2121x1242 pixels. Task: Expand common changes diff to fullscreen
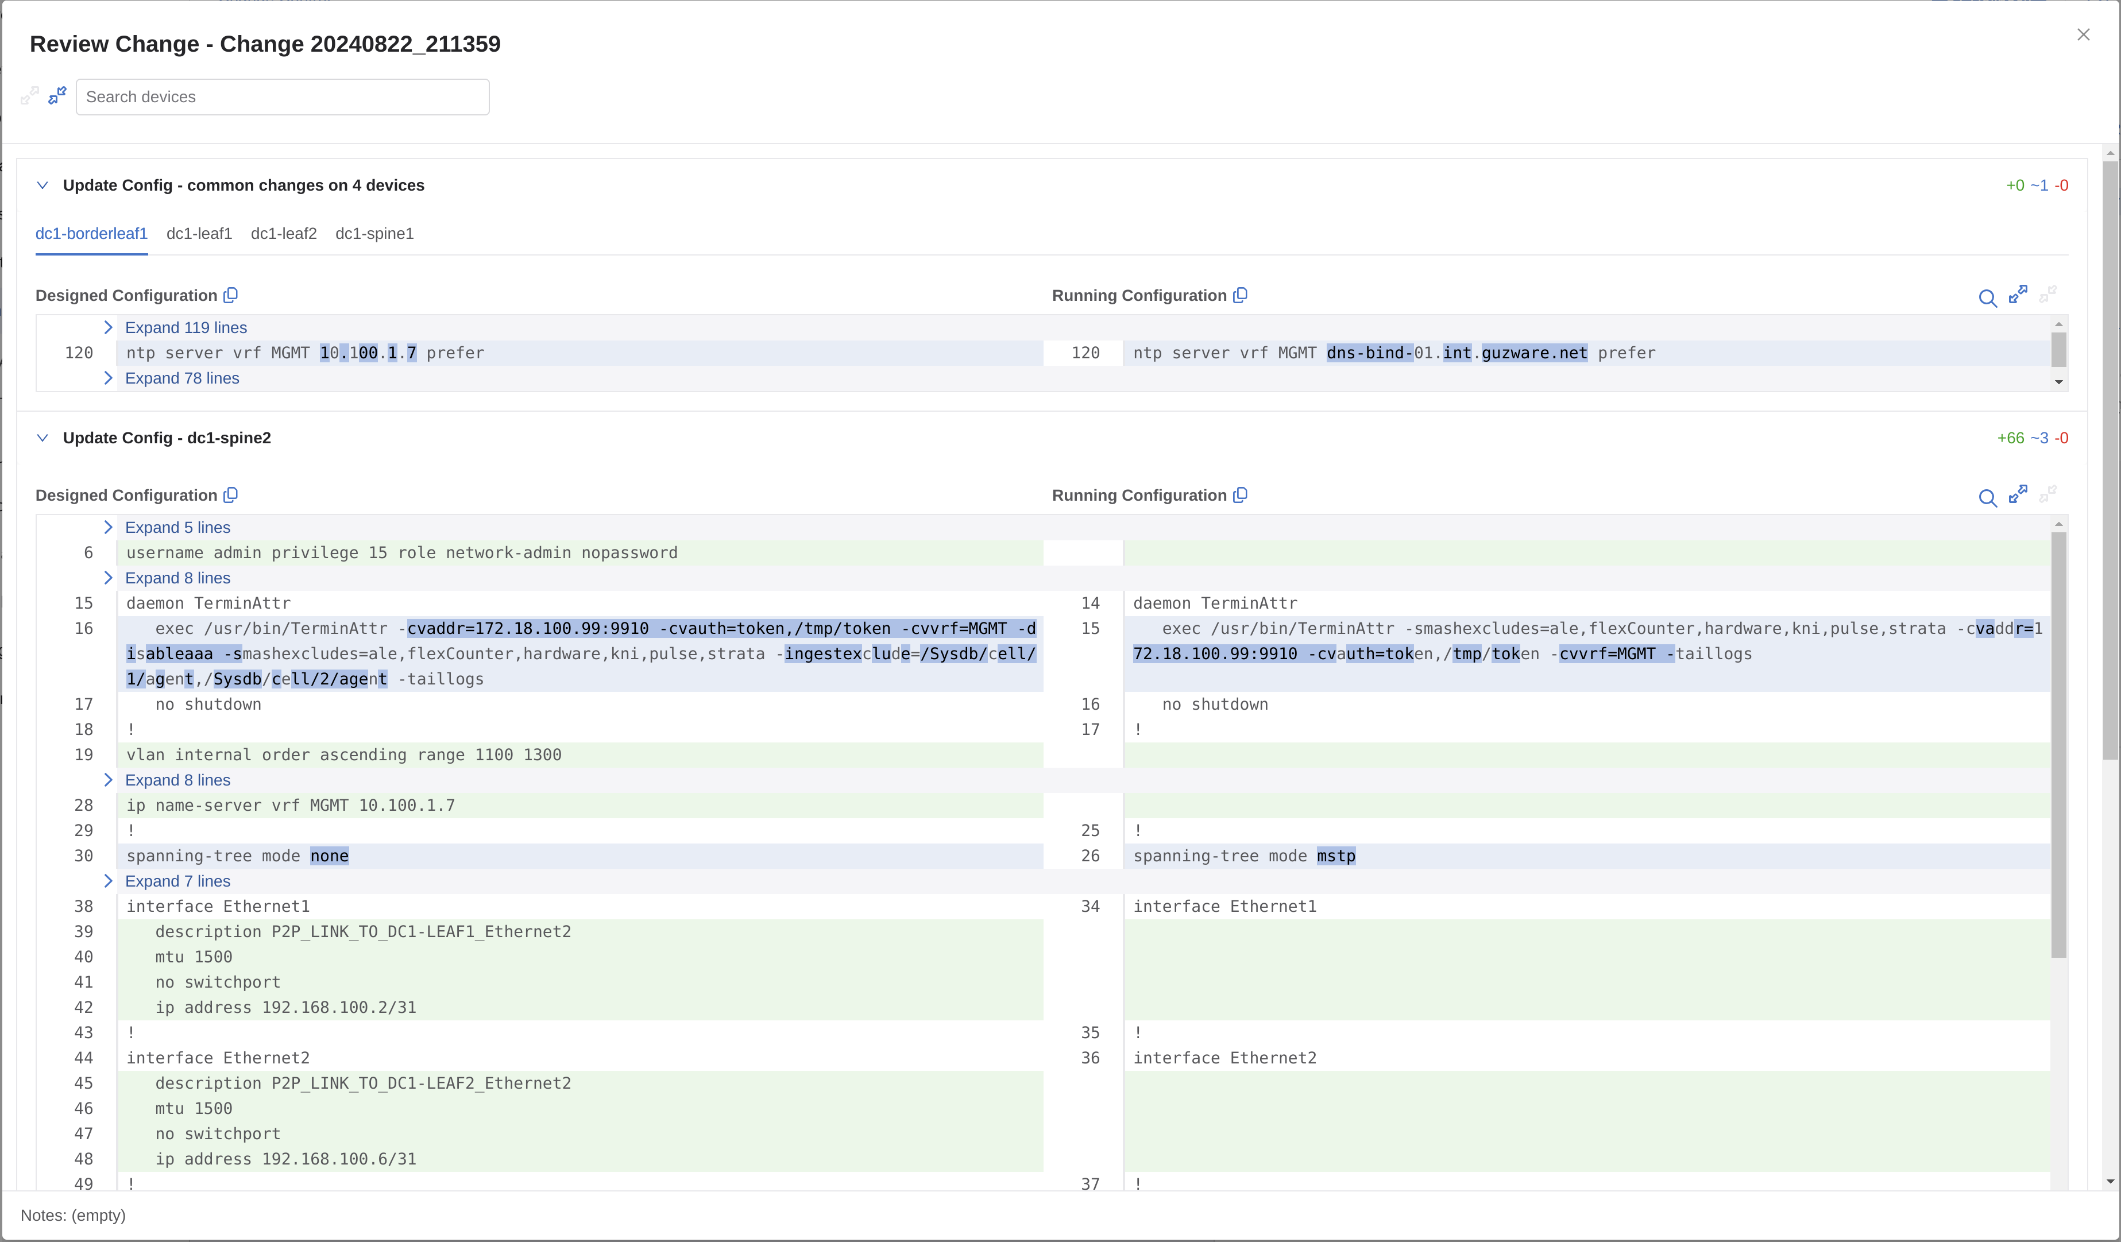point(2018,295)
